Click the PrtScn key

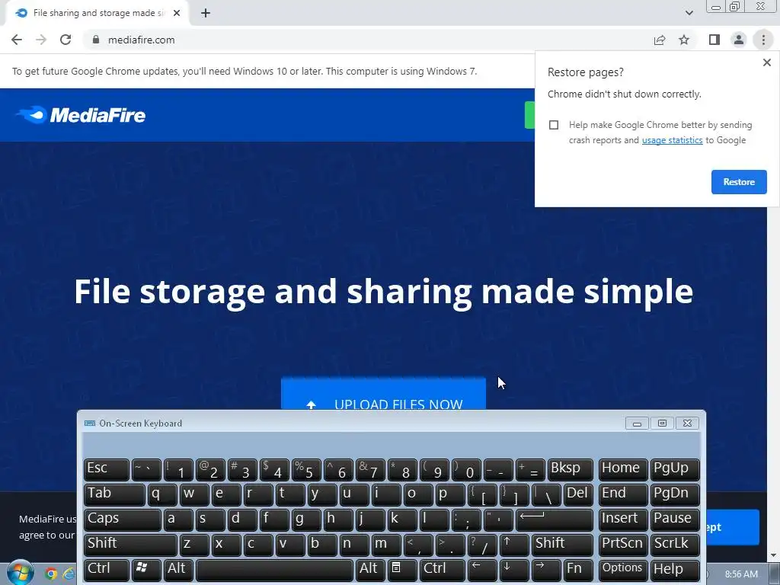[623, 544]
